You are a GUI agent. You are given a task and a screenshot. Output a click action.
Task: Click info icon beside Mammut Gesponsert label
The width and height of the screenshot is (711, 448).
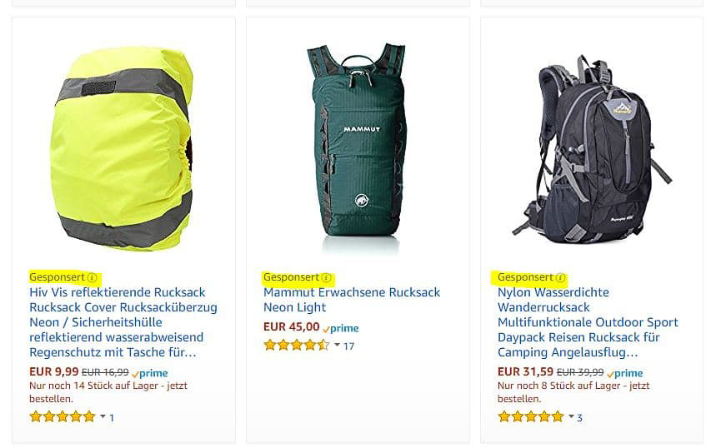tap(326, 277)
